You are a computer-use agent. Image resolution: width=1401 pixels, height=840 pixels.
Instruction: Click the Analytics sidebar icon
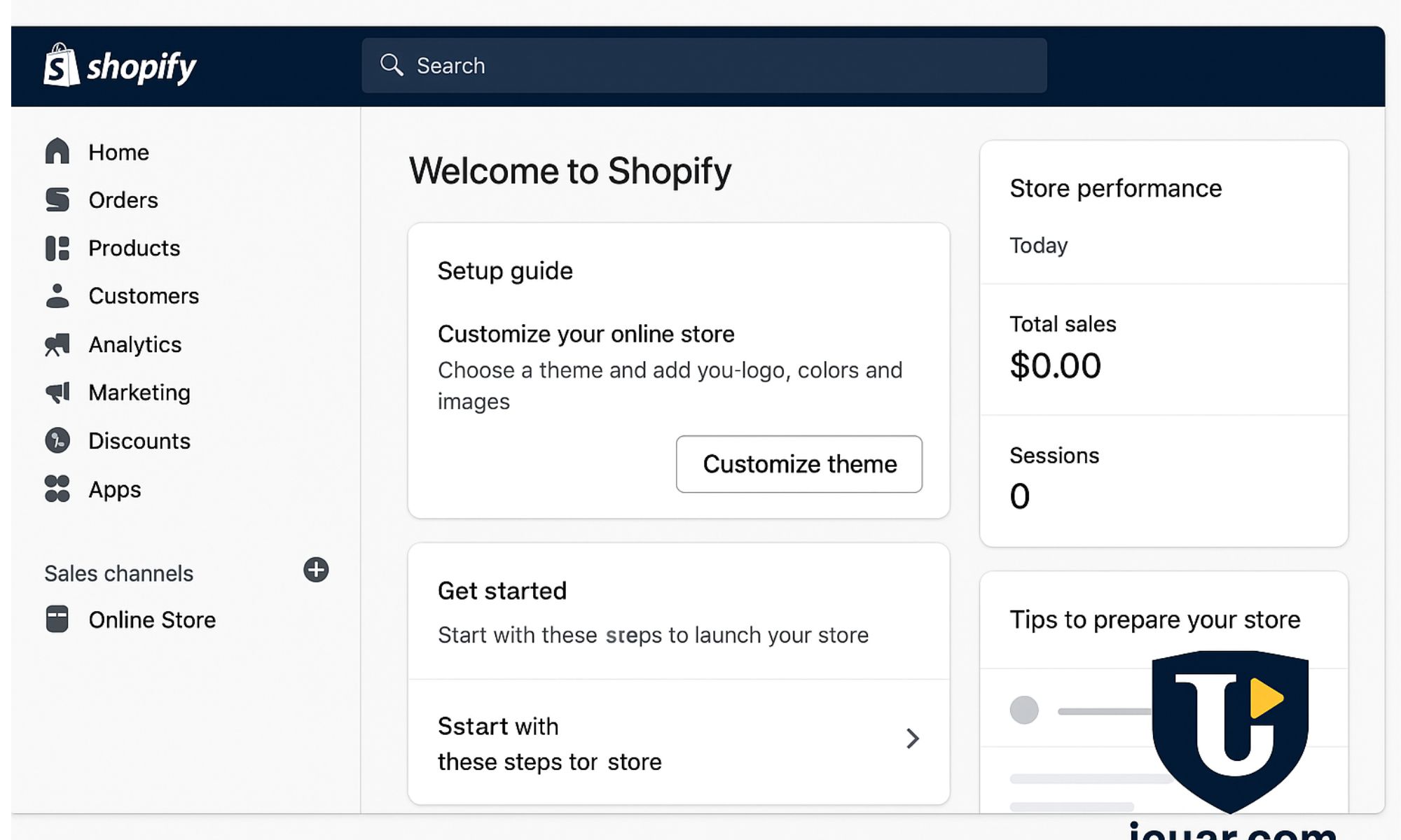click(57, 344)
